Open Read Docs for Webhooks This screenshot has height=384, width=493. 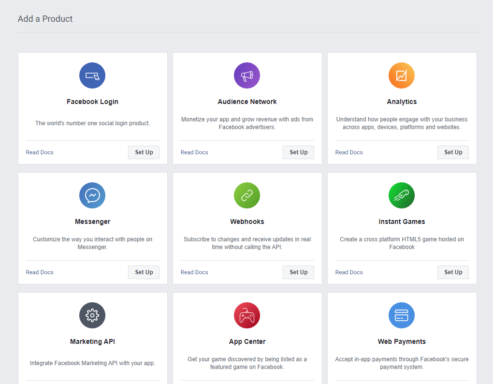(x=194, y=272)
